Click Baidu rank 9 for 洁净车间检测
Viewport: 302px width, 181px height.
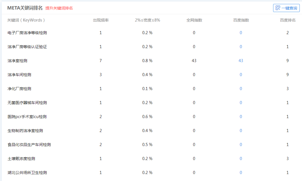(x=287, y=74)
